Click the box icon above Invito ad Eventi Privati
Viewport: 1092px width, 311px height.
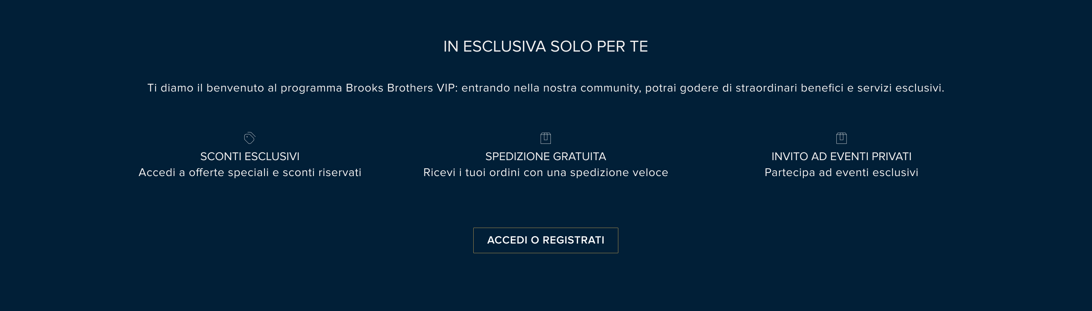pyautogui.click(x=841, y=138)
